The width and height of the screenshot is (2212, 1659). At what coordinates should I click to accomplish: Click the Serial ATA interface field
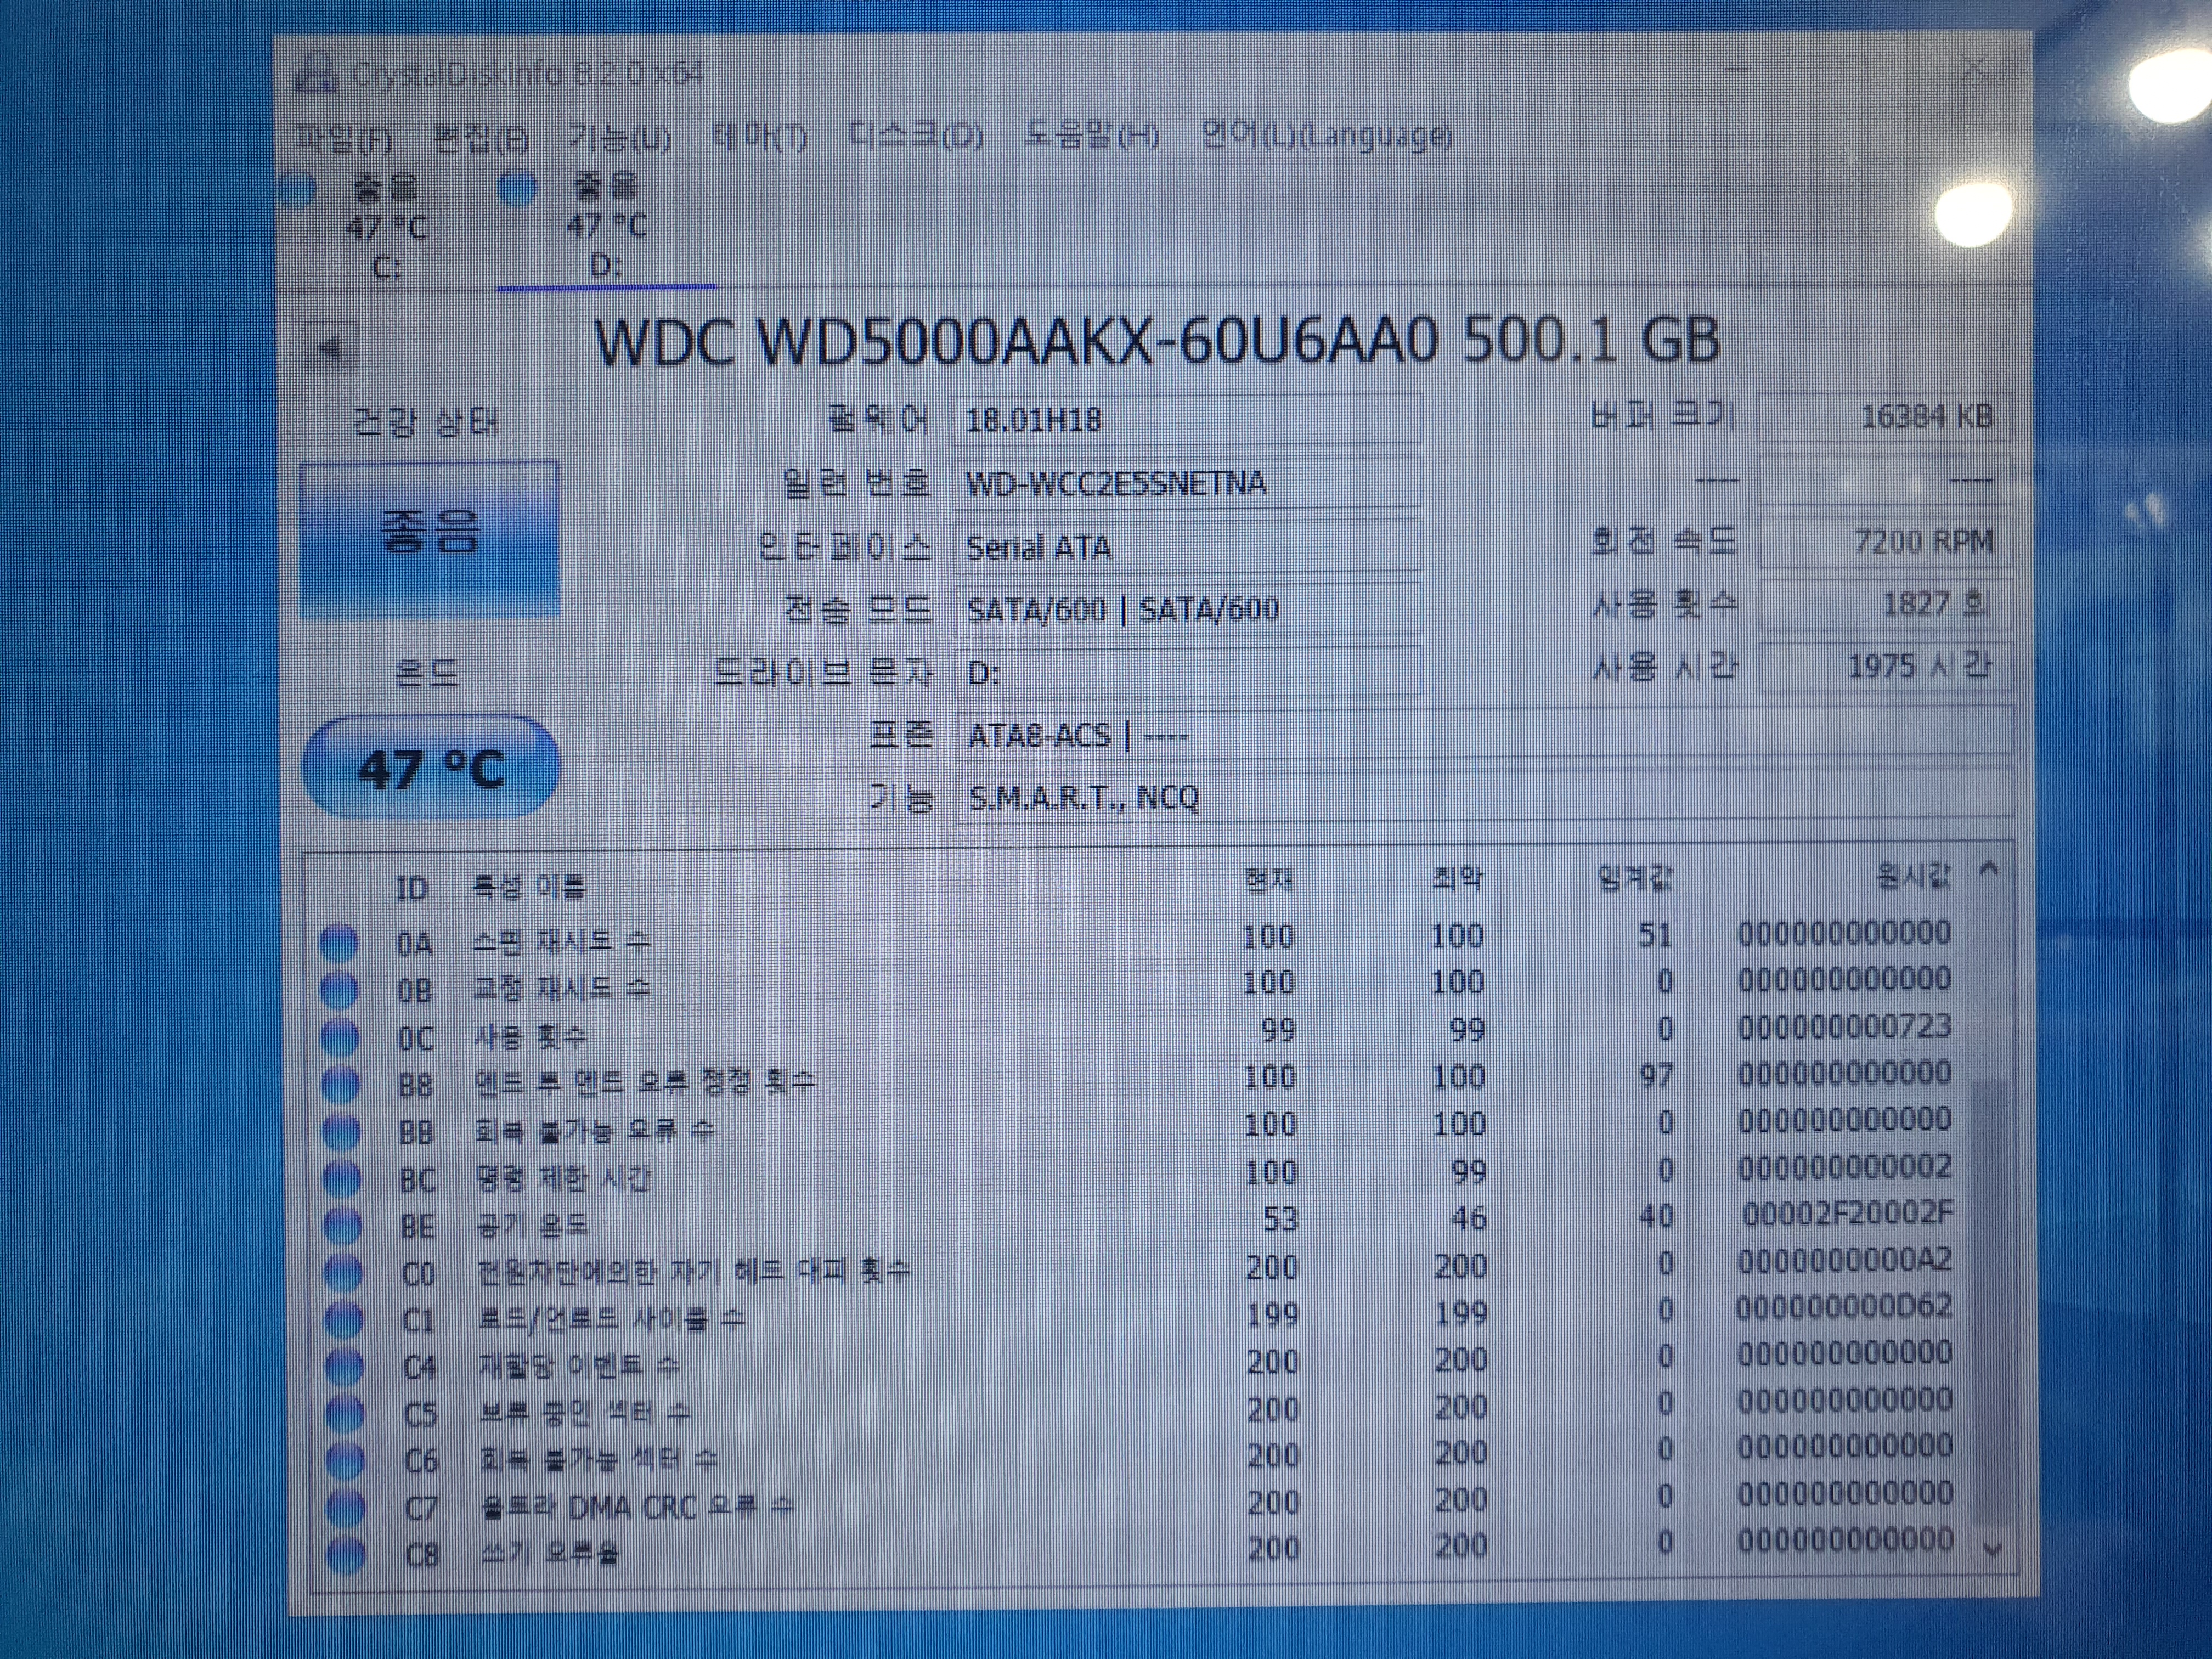(1188, 547)
